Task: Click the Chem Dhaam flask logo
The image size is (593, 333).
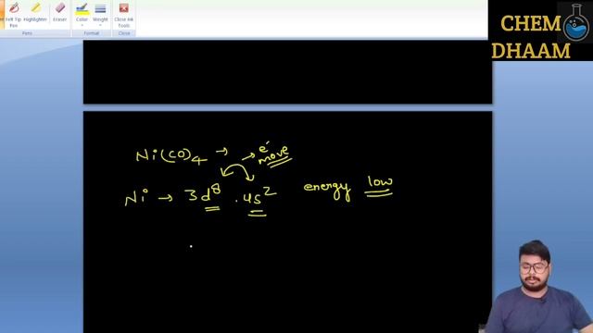Action: (575, 22)
